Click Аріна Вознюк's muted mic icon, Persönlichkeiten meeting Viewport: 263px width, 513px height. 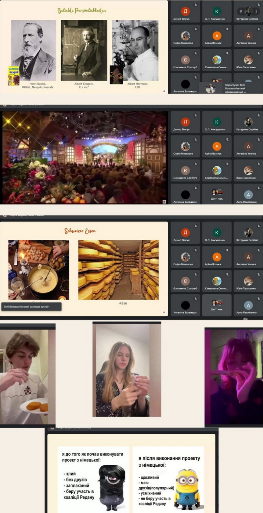pyautogui.click(x=227, y=29)
